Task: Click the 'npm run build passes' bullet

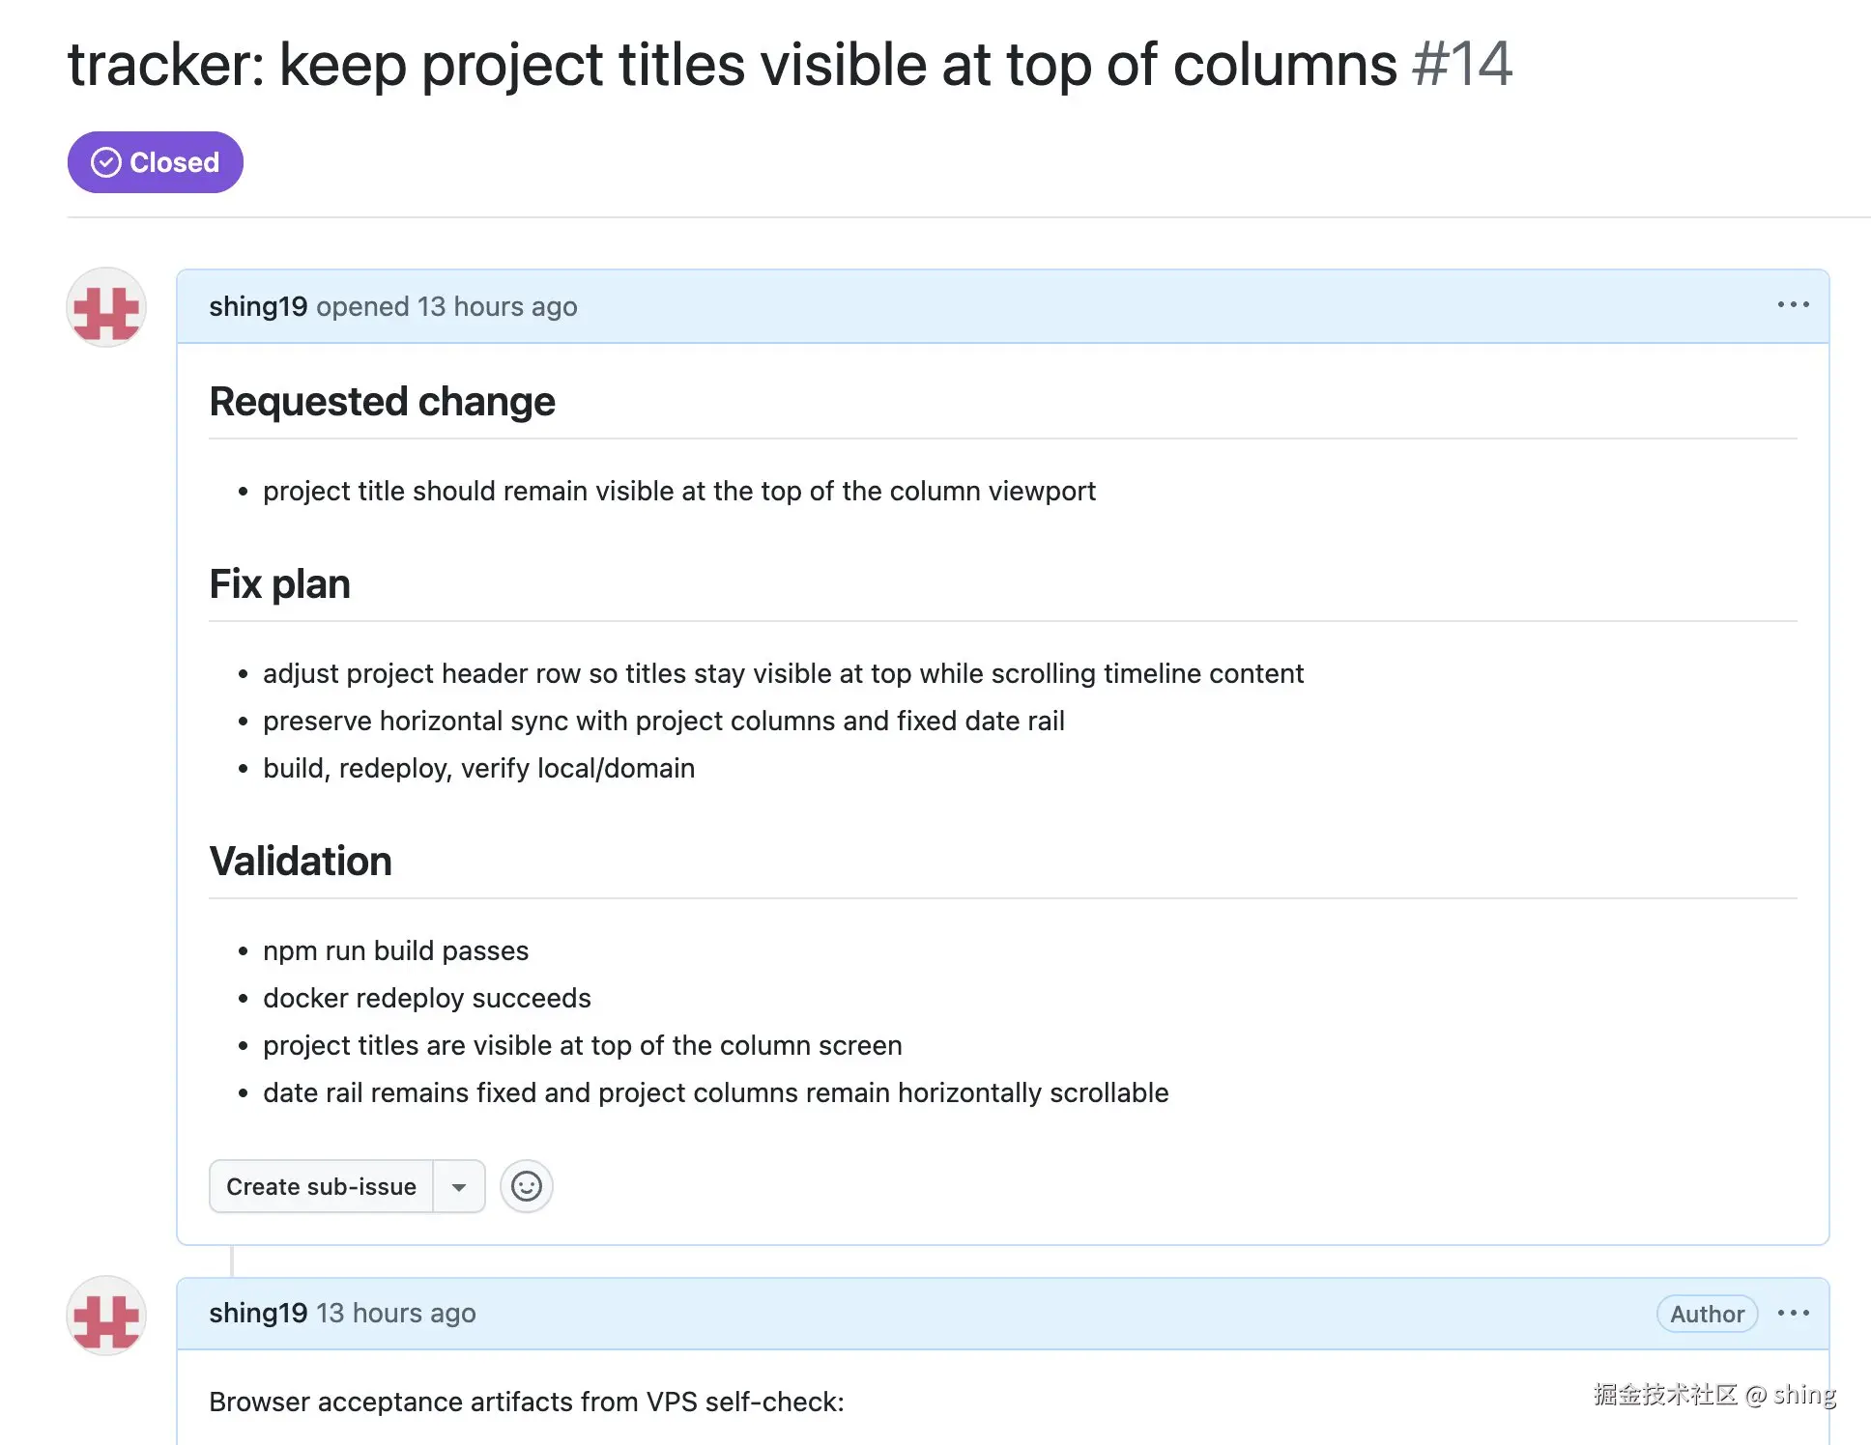Action: click(395, 951)
